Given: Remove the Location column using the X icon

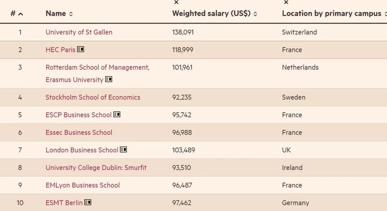Looking at the screenshot, I should coord(286,3).
